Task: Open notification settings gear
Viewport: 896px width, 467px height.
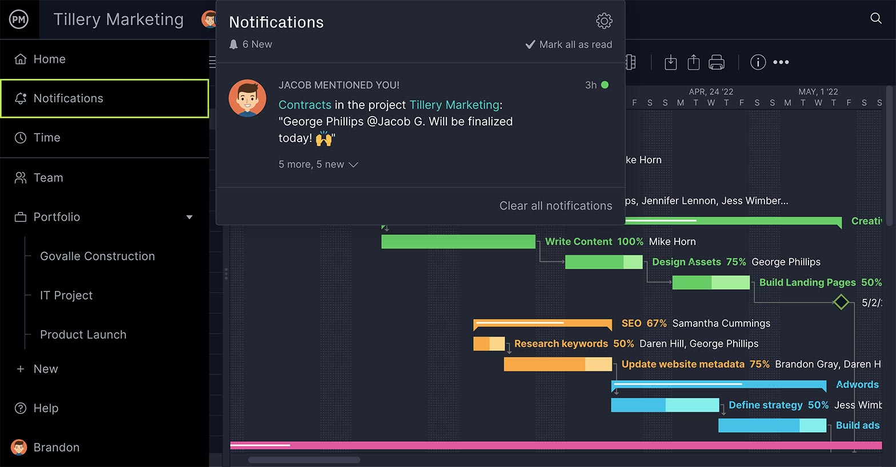Action: (604, 21)
